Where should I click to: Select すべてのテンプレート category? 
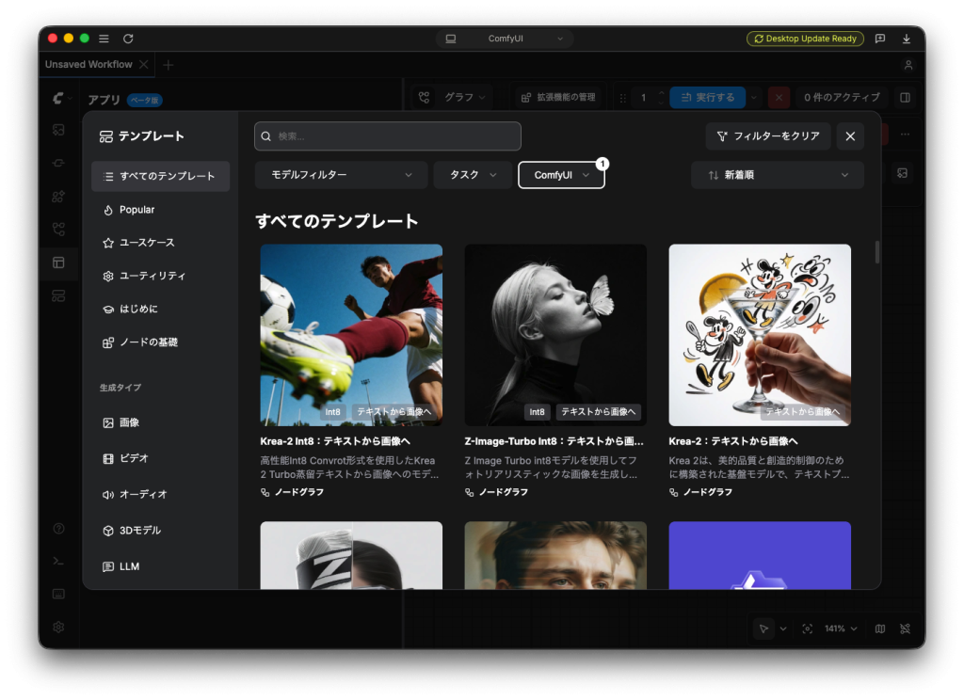click(160, 176)
